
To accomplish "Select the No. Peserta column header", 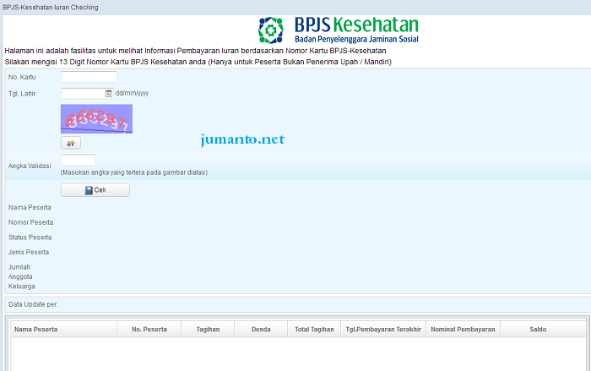I will pyautogui.click(x=149, y=330).
